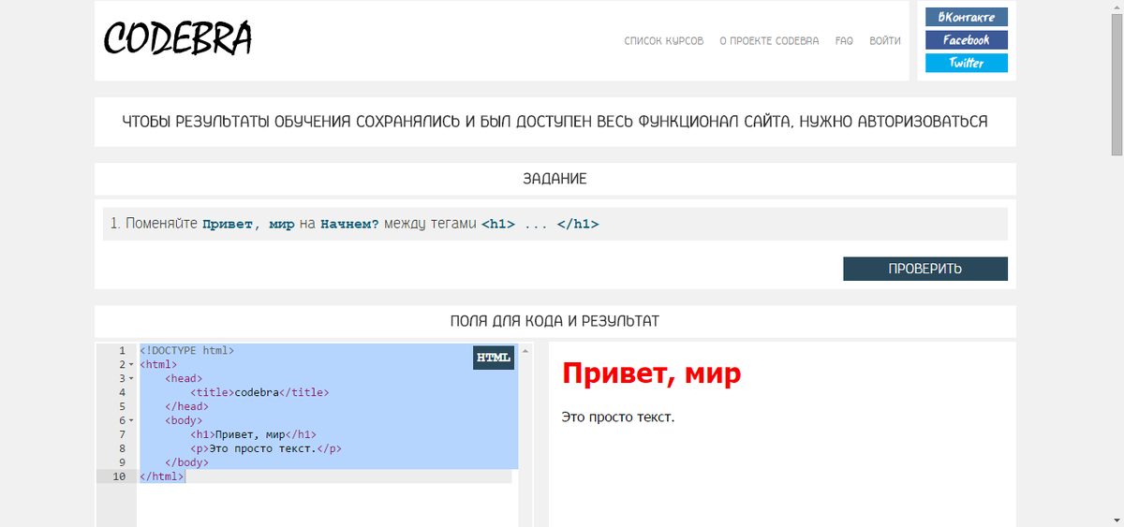1124x527 pixels.
Task: Collapse the html tag fold arrow on line 2
Action: pyautogui.click(x=130, y=364)
